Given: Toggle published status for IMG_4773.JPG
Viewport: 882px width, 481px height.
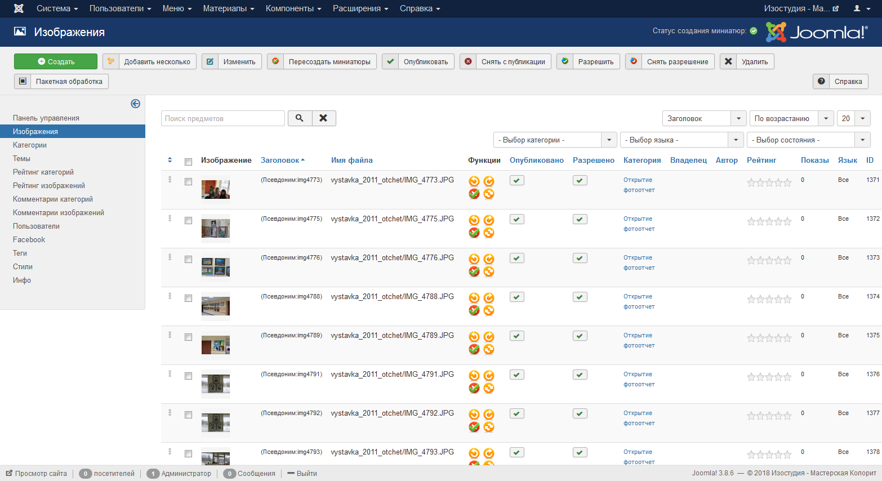Looking at the screenshot, I should point(516,180).
